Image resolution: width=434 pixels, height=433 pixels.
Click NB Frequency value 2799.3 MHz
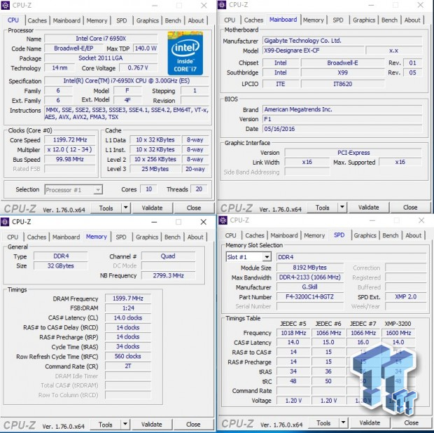[x=168, y=275]
